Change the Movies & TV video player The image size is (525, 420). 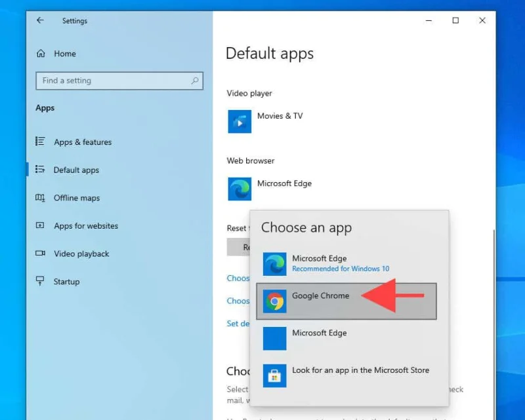pyautogui.click(x=280, y=116)
